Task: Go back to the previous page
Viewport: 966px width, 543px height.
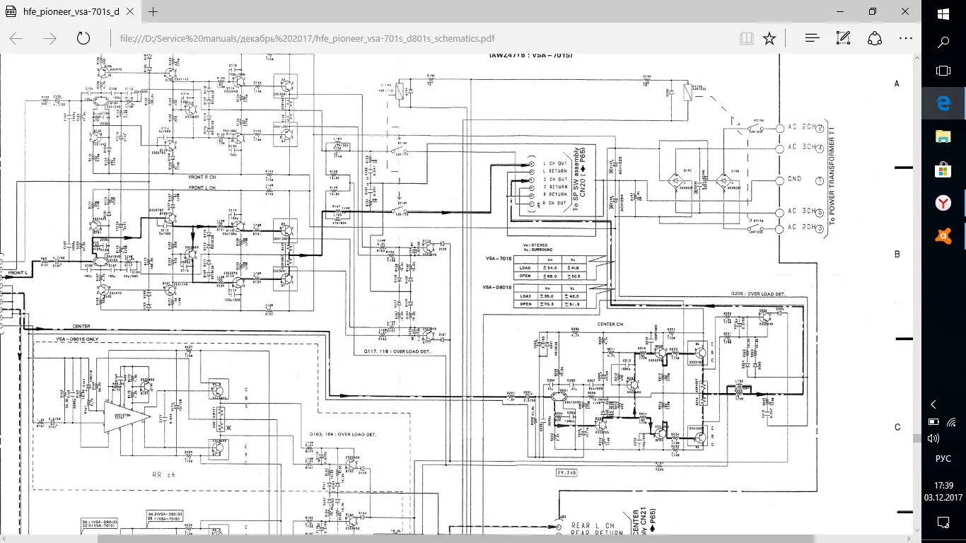Action: pos(16,38)
